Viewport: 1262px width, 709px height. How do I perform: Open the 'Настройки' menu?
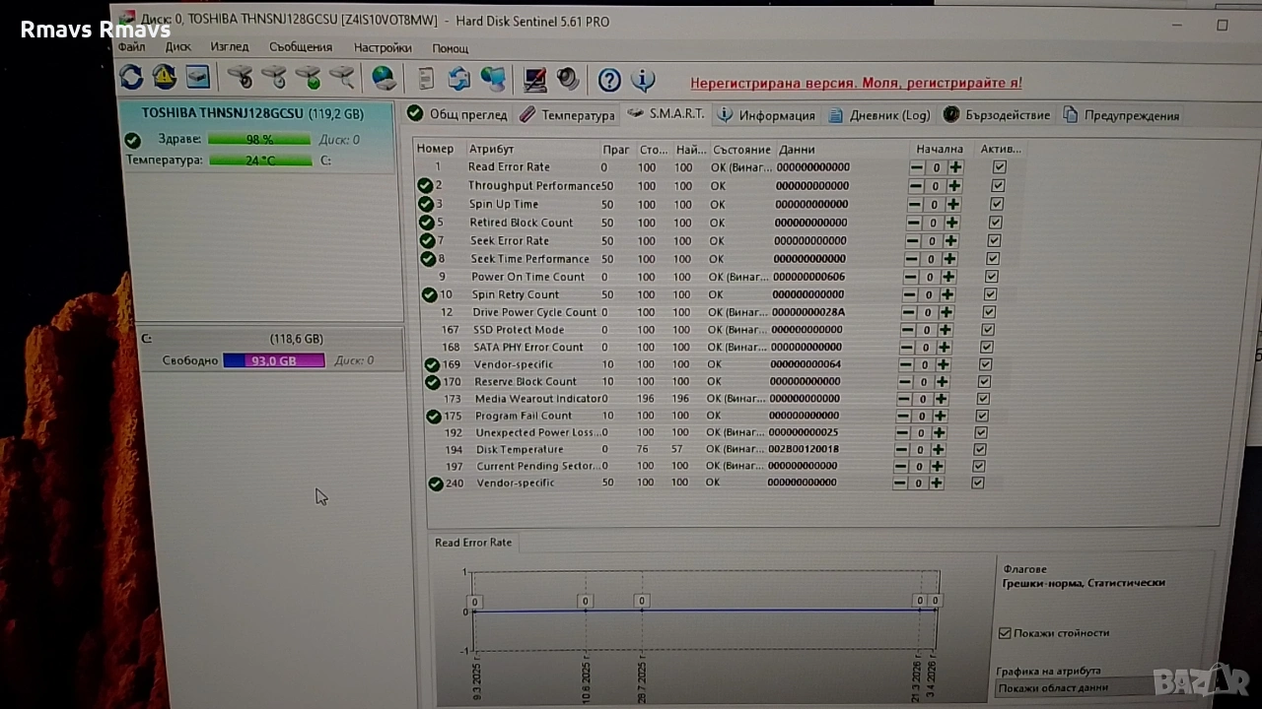click(383, 47)
